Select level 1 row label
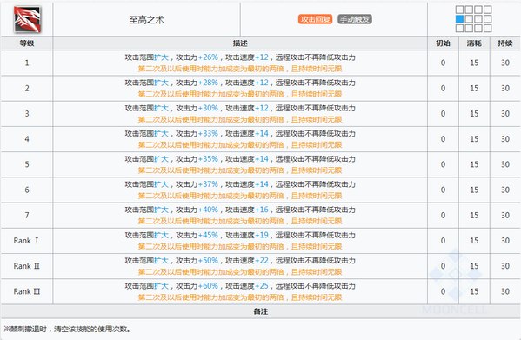 tap(27, 63)
